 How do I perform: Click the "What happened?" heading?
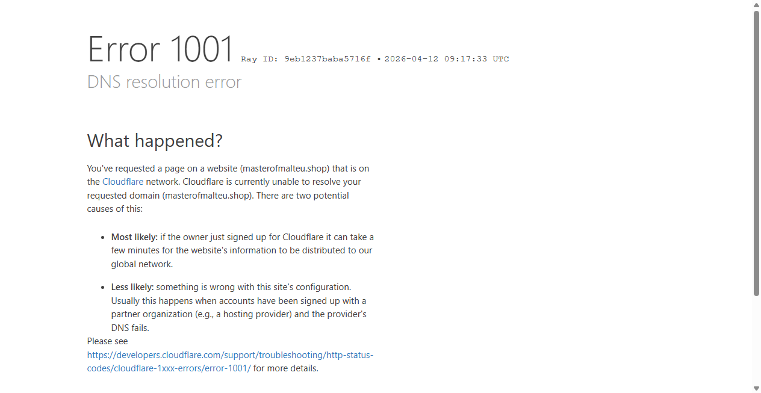click(x=155, y=141)
